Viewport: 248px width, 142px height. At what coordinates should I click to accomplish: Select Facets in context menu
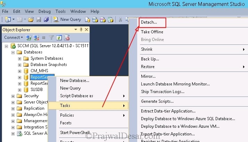coord(66,123)
